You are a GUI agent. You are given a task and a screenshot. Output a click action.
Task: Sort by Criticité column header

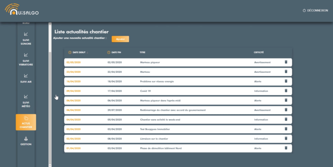(x=259, y=52)
